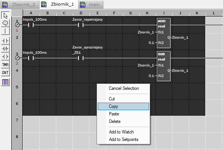223x150 pixels.
Task: Toggle the disable marker on rung 1
Action: pos(17,25)
